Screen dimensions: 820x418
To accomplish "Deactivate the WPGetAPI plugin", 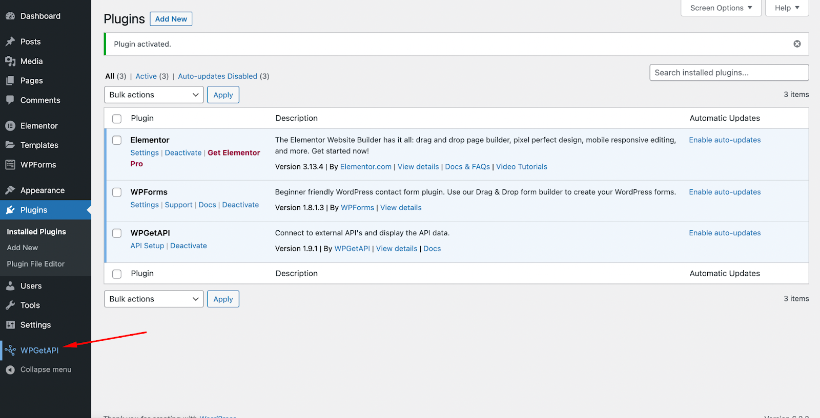I will tap(189, 246).
